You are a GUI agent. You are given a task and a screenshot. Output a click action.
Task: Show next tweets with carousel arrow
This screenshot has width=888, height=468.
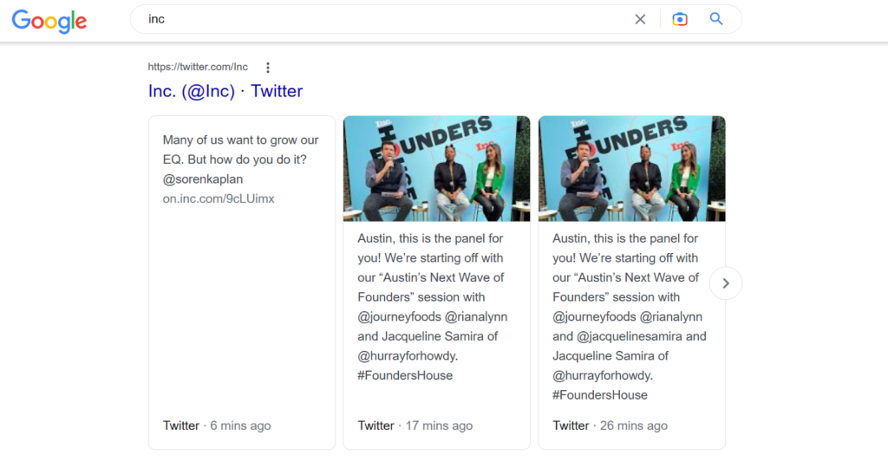726,283
